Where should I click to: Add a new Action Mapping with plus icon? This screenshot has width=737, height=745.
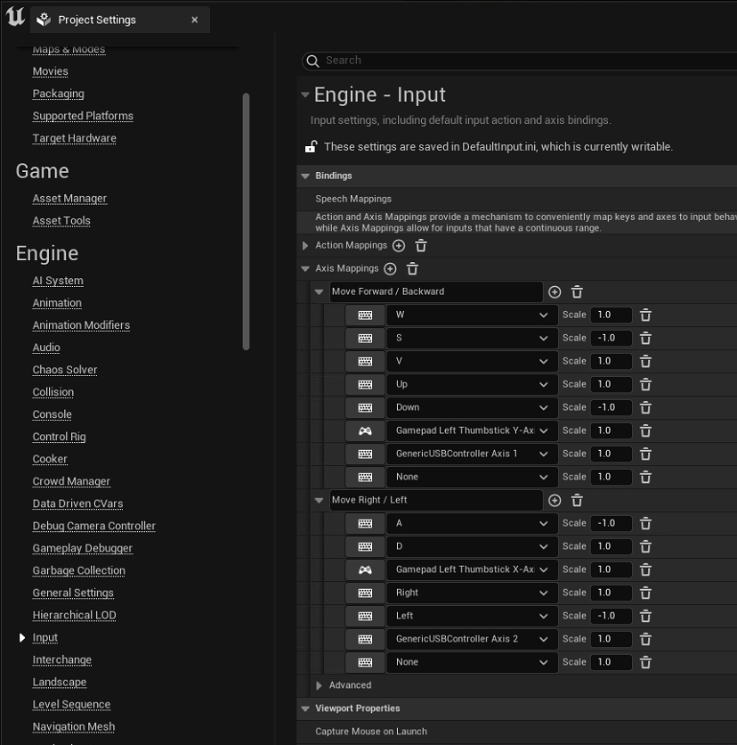[x=399, y=246]
